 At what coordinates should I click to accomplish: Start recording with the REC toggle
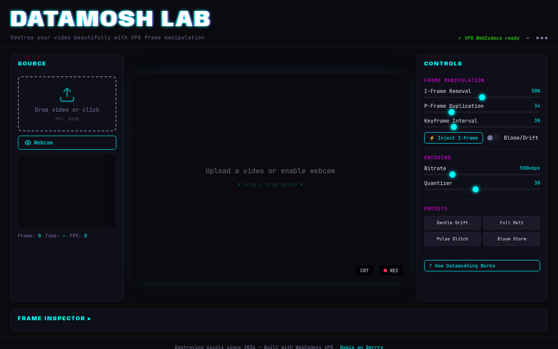[391, 270]
